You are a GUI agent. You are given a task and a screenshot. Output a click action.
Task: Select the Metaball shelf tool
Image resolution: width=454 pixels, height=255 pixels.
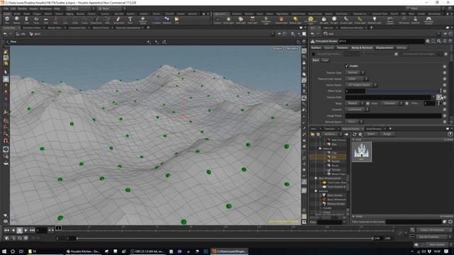[x=167, y=20]
